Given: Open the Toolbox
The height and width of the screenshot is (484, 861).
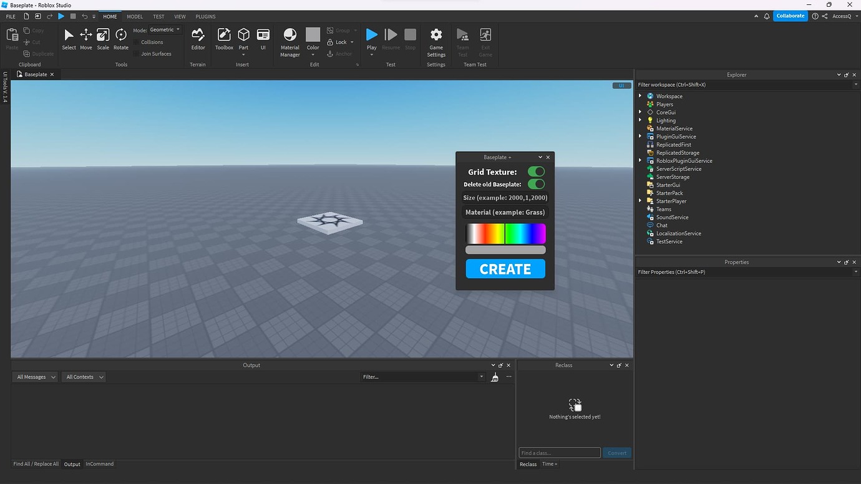Looking at the screenshot, I should 224,37.
